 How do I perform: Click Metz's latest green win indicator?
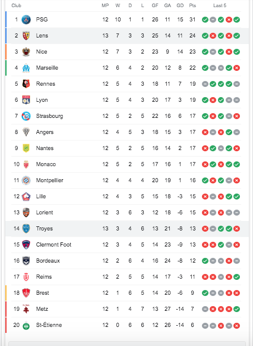pyautogui.click(x=237, y=309)
